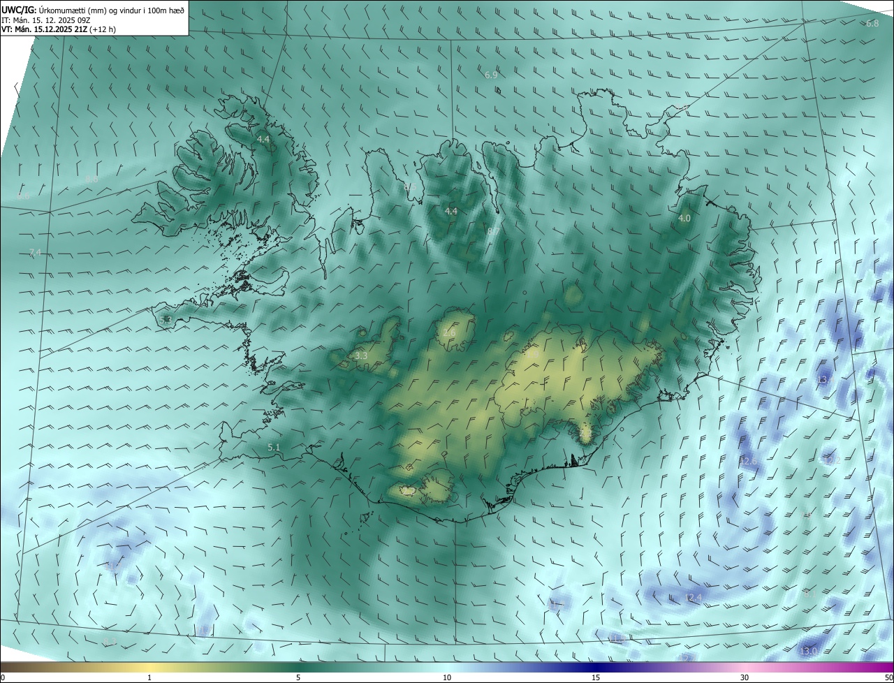The image size is (894, 683).
Task: Click the 4.0 value label on the map
Action: tap(684, 219)
